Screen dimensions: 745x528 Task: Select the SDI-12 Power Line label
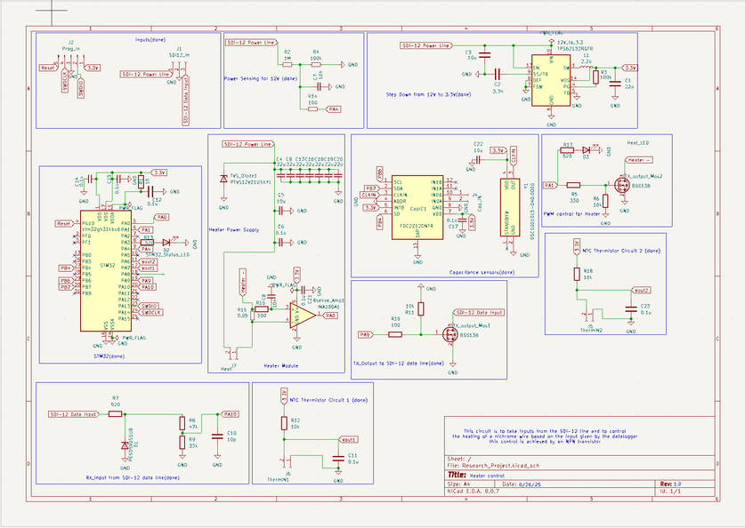pos(252,41)
